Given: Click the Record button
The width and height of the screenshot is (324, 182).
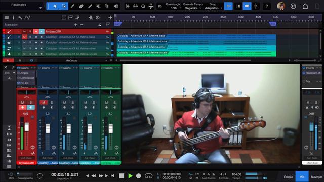Looking at the screenshot, I should click(x=138, y=176).
